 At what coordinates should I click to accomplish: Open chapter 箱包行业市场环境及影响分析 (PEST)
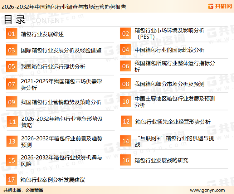[x=169, y=33]
